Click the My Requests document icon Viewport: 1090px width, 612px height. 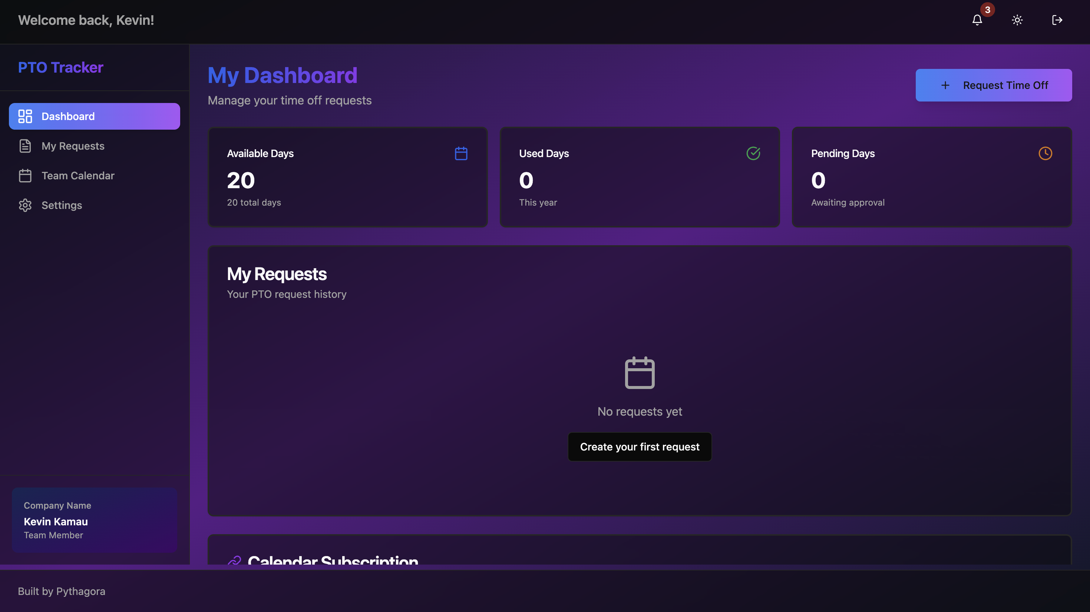pyautogui.click(x=25, y=146)
